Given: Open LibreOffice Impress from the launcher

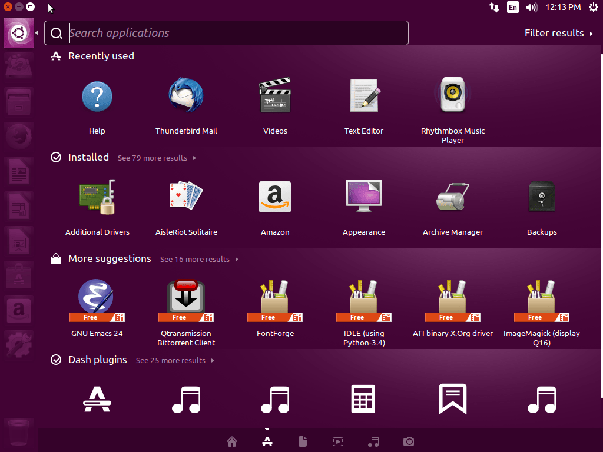Looking at the screenshot, I should coord(19,241).
